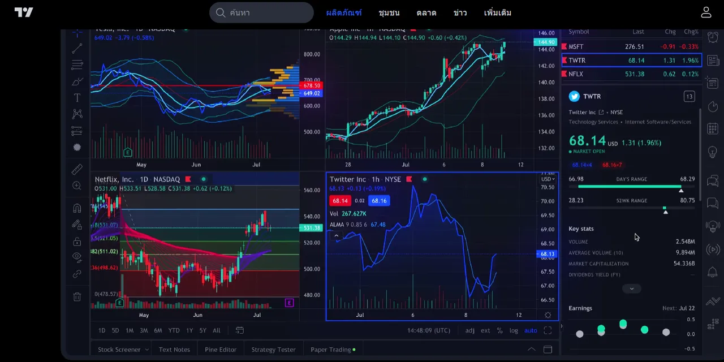Toggle hide all drawings eye icon

tap(77, 257)
